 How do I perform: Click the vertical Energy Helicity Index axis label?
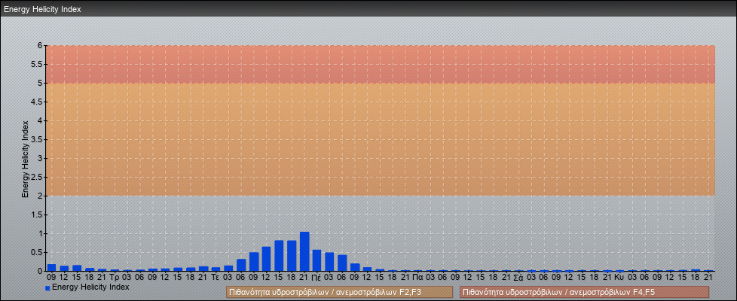[x=25, y=158]
